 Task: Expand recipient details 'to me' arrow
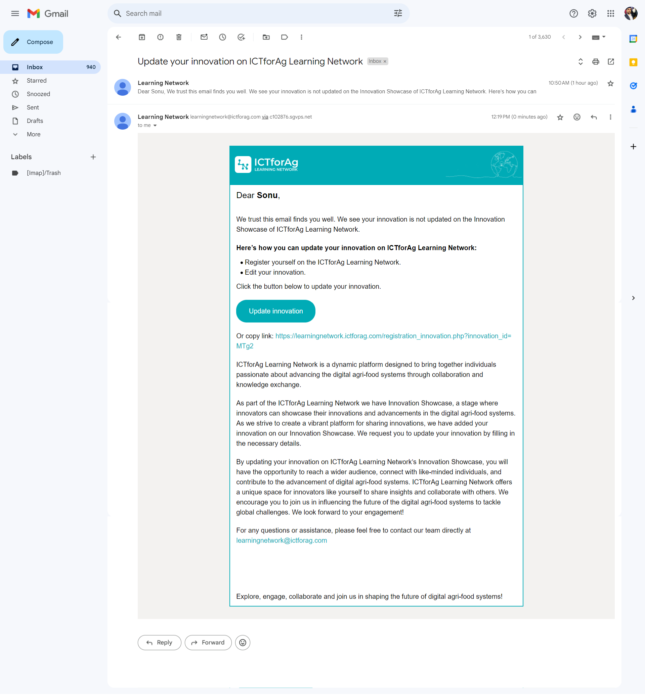[x=155, y=126]
